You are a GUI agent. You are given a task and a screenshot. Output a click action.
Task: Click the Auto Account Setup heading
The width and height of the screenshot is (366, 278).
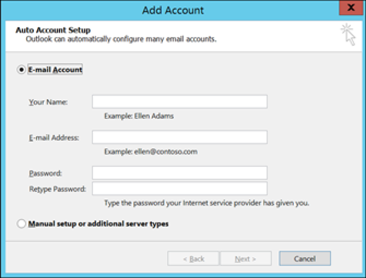pos(53,30)
